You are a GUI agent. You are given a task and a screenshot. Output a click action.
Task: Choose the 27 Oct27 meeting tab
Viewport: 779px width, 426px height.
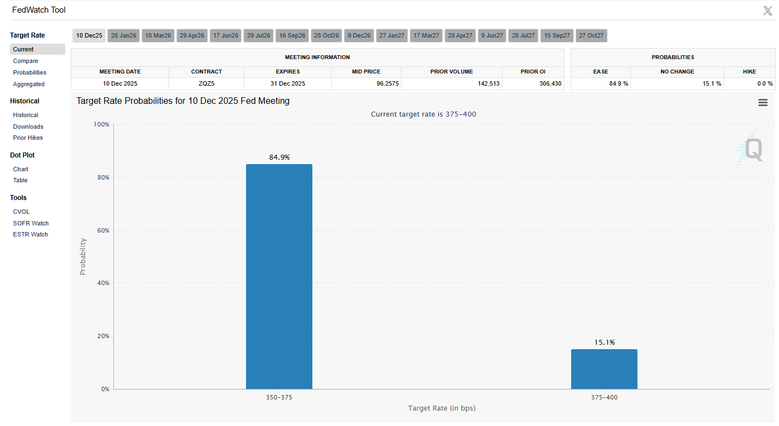pyautogui.click(x=591, y=35)
